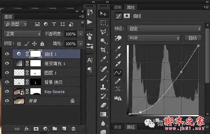210x134 pixels.
Task: Choose edit points to modify curve
Action: [x=118, y=73]
